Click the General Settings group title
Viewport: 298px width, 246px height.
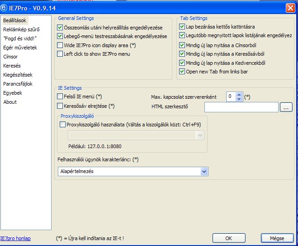[x=76, y=18]
